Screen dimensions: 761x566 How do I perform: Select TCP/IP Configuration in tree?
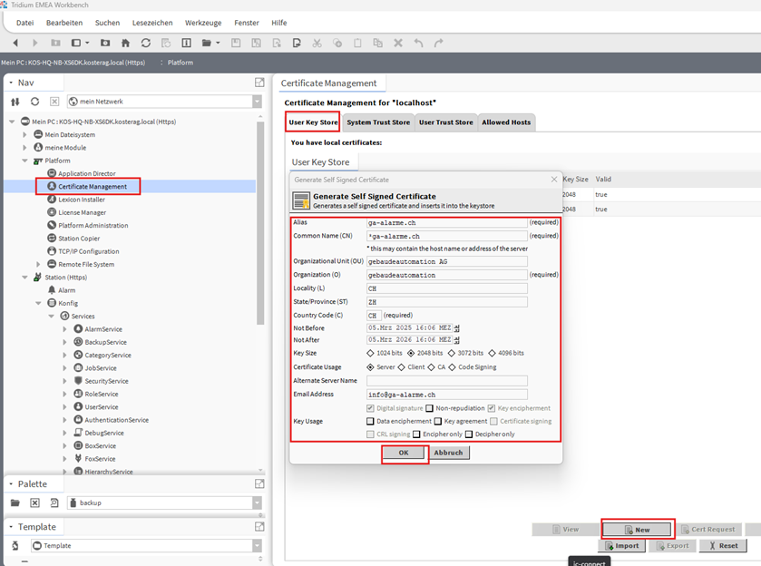coord(89,251)
